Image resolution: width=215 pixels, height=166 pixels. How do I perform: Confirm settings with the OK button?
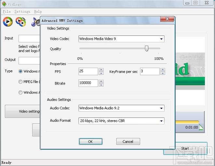91,142
